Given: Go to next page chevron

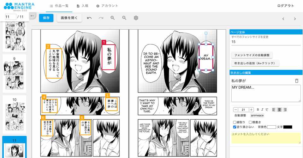Looking at the screenshot, I should click(295, 19).
